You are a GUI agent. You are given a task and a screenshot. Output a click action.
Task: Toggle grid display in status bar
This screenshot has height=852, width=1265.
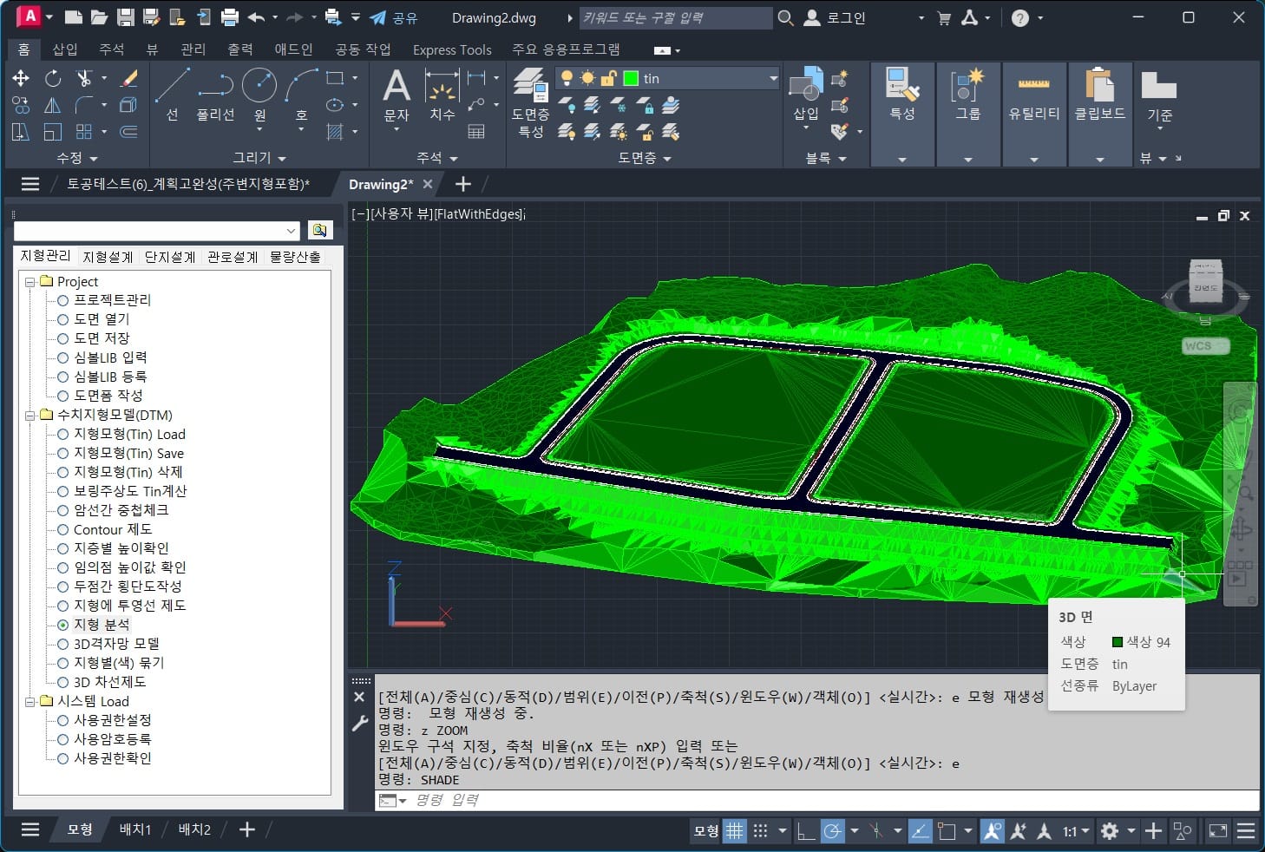coord(734,830)
